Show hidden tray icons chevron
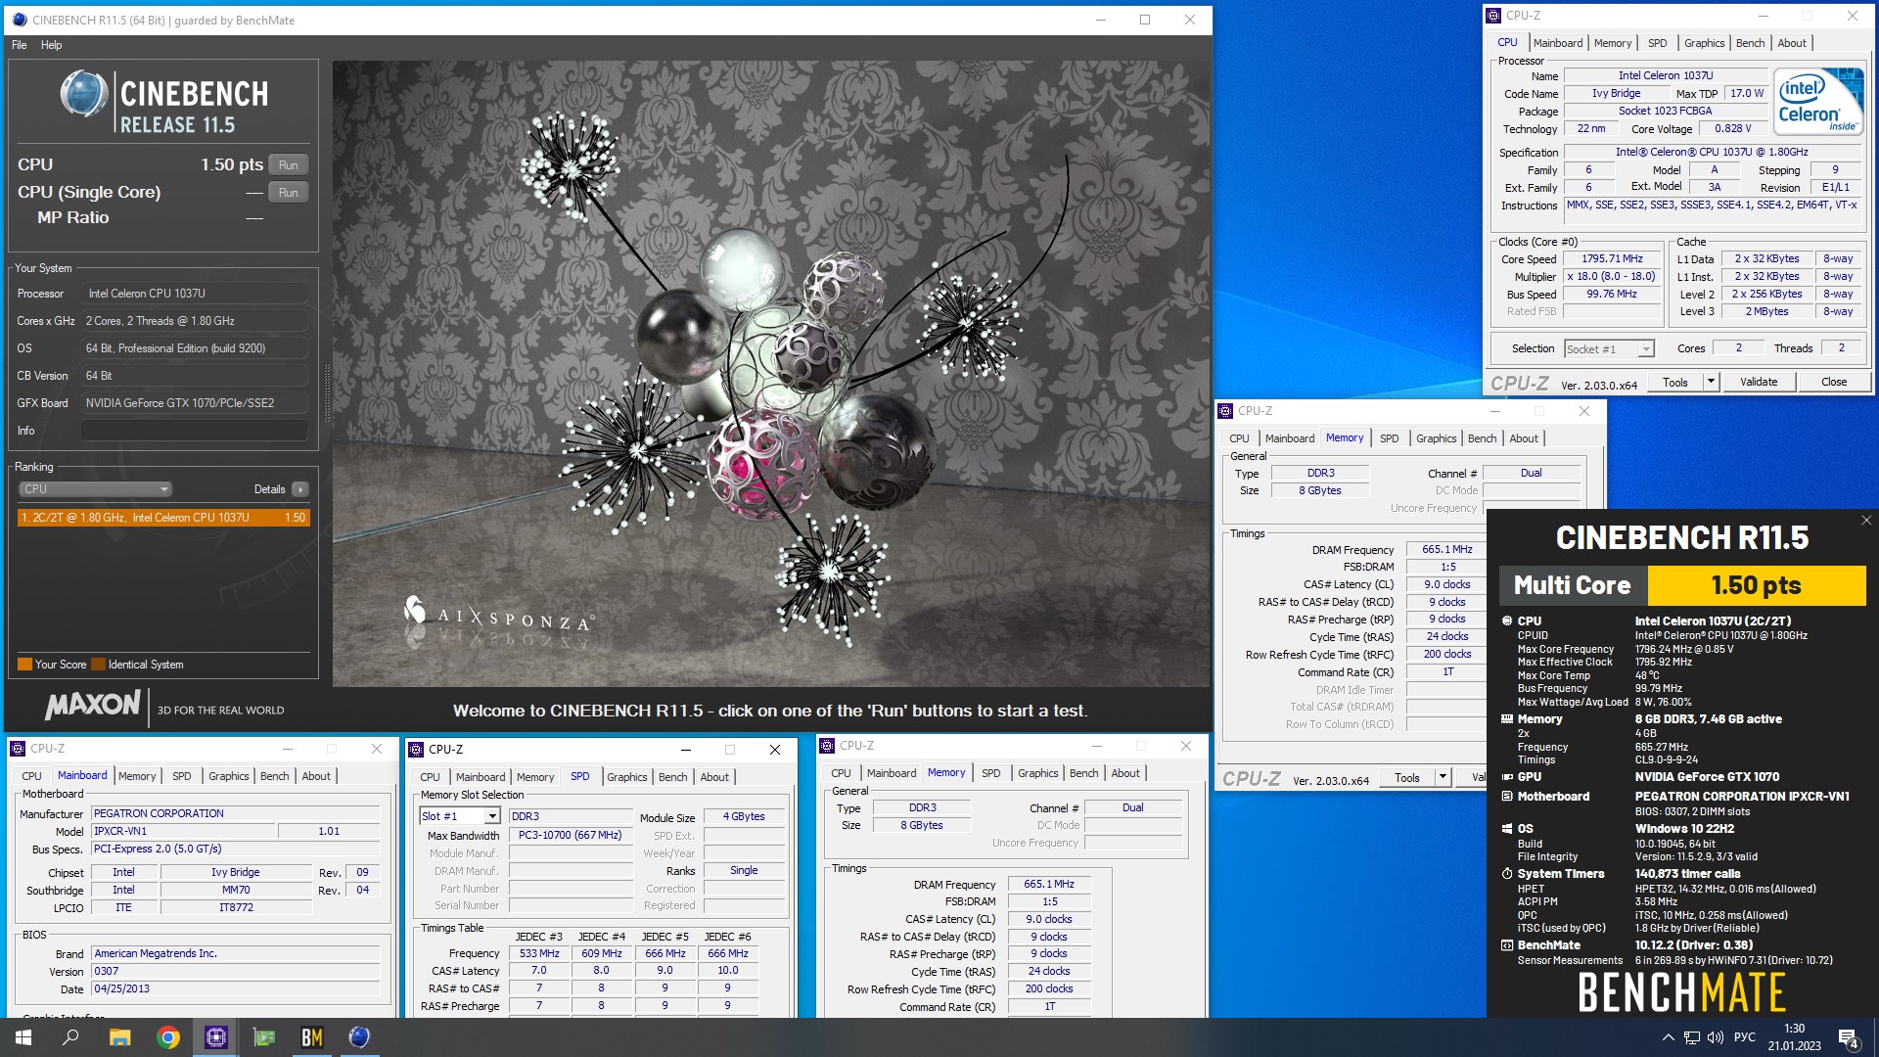This screenshot has height=1057, width=1879. click(1668, 1037)
